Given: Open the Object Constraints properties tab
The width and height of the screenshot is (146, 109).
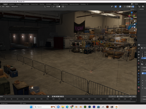Looking at the screenshot, I should tap(139, 82).
